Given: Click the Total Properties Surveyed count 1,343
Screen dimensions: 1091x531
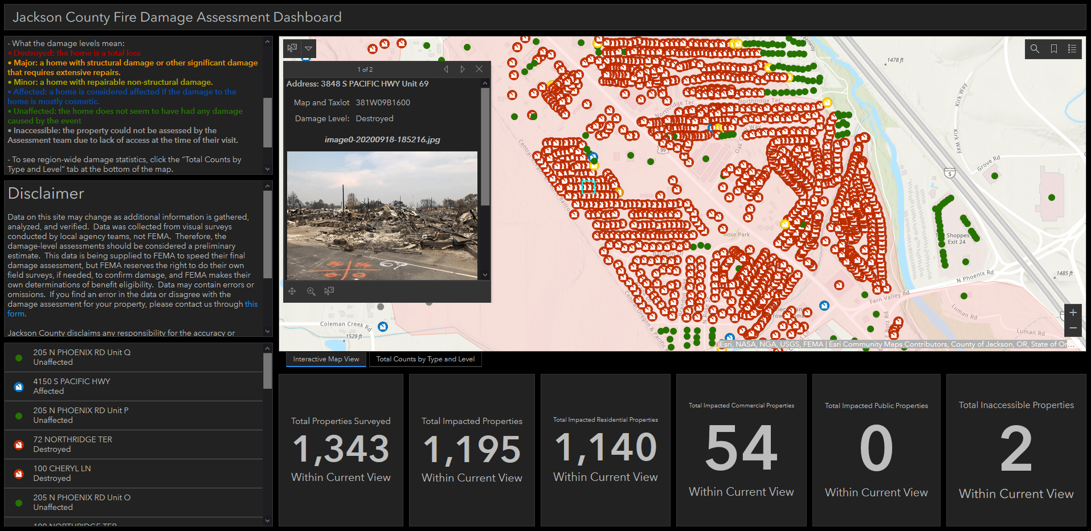Looking at the screenshot, I should click(341, 448).
